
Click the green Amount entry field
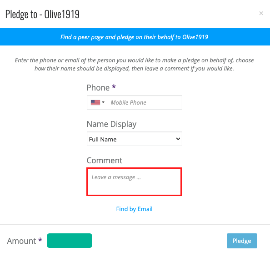(70, 241)
